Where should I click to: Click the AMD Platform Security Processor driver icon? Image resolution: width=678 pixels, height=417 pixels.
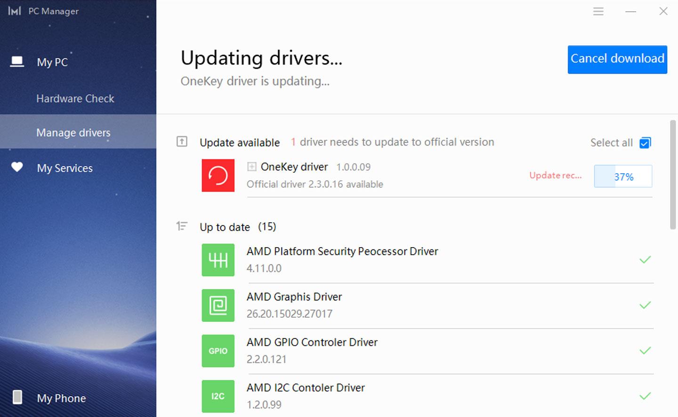click(x=218, y=260)
